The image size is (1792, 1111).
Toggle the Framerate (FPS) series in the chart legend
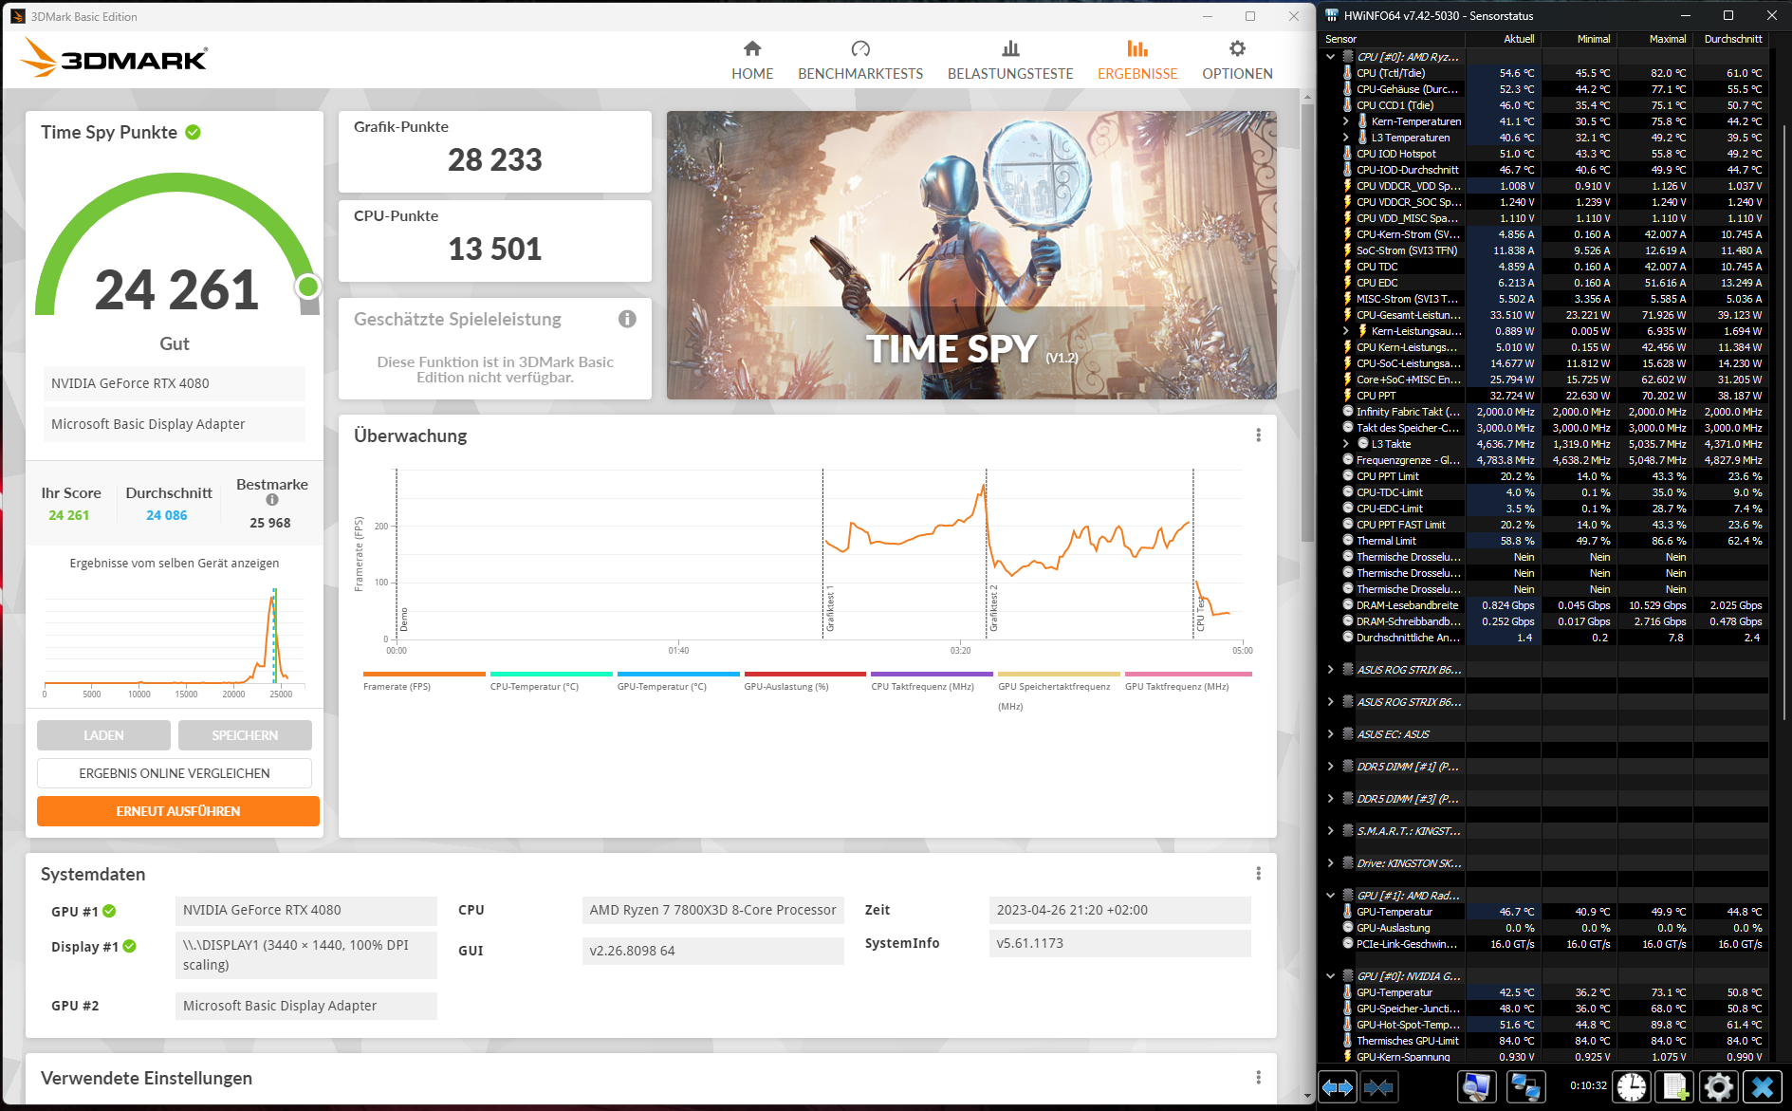click(x=424, y=681)
